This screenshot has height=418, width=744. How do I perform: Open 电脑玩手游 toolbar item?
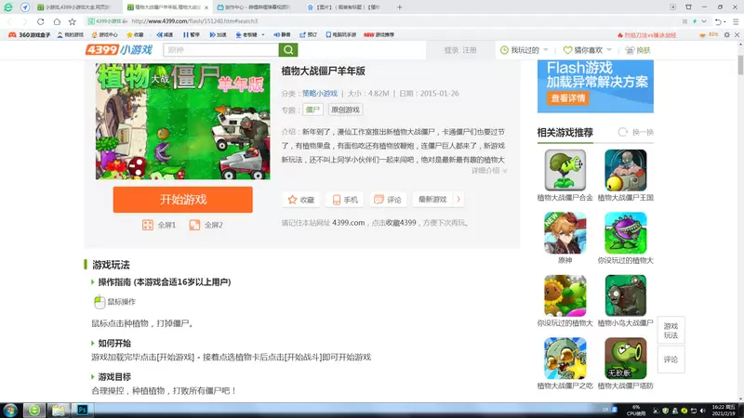coord(340,34)
